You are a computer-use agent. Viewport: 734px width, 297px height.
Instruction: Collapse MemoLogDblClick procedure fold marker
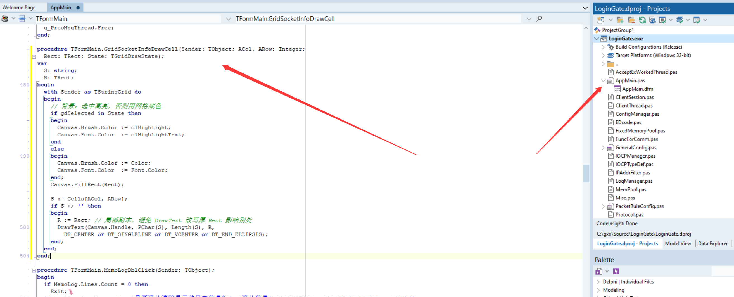click(x=34, y=270)
